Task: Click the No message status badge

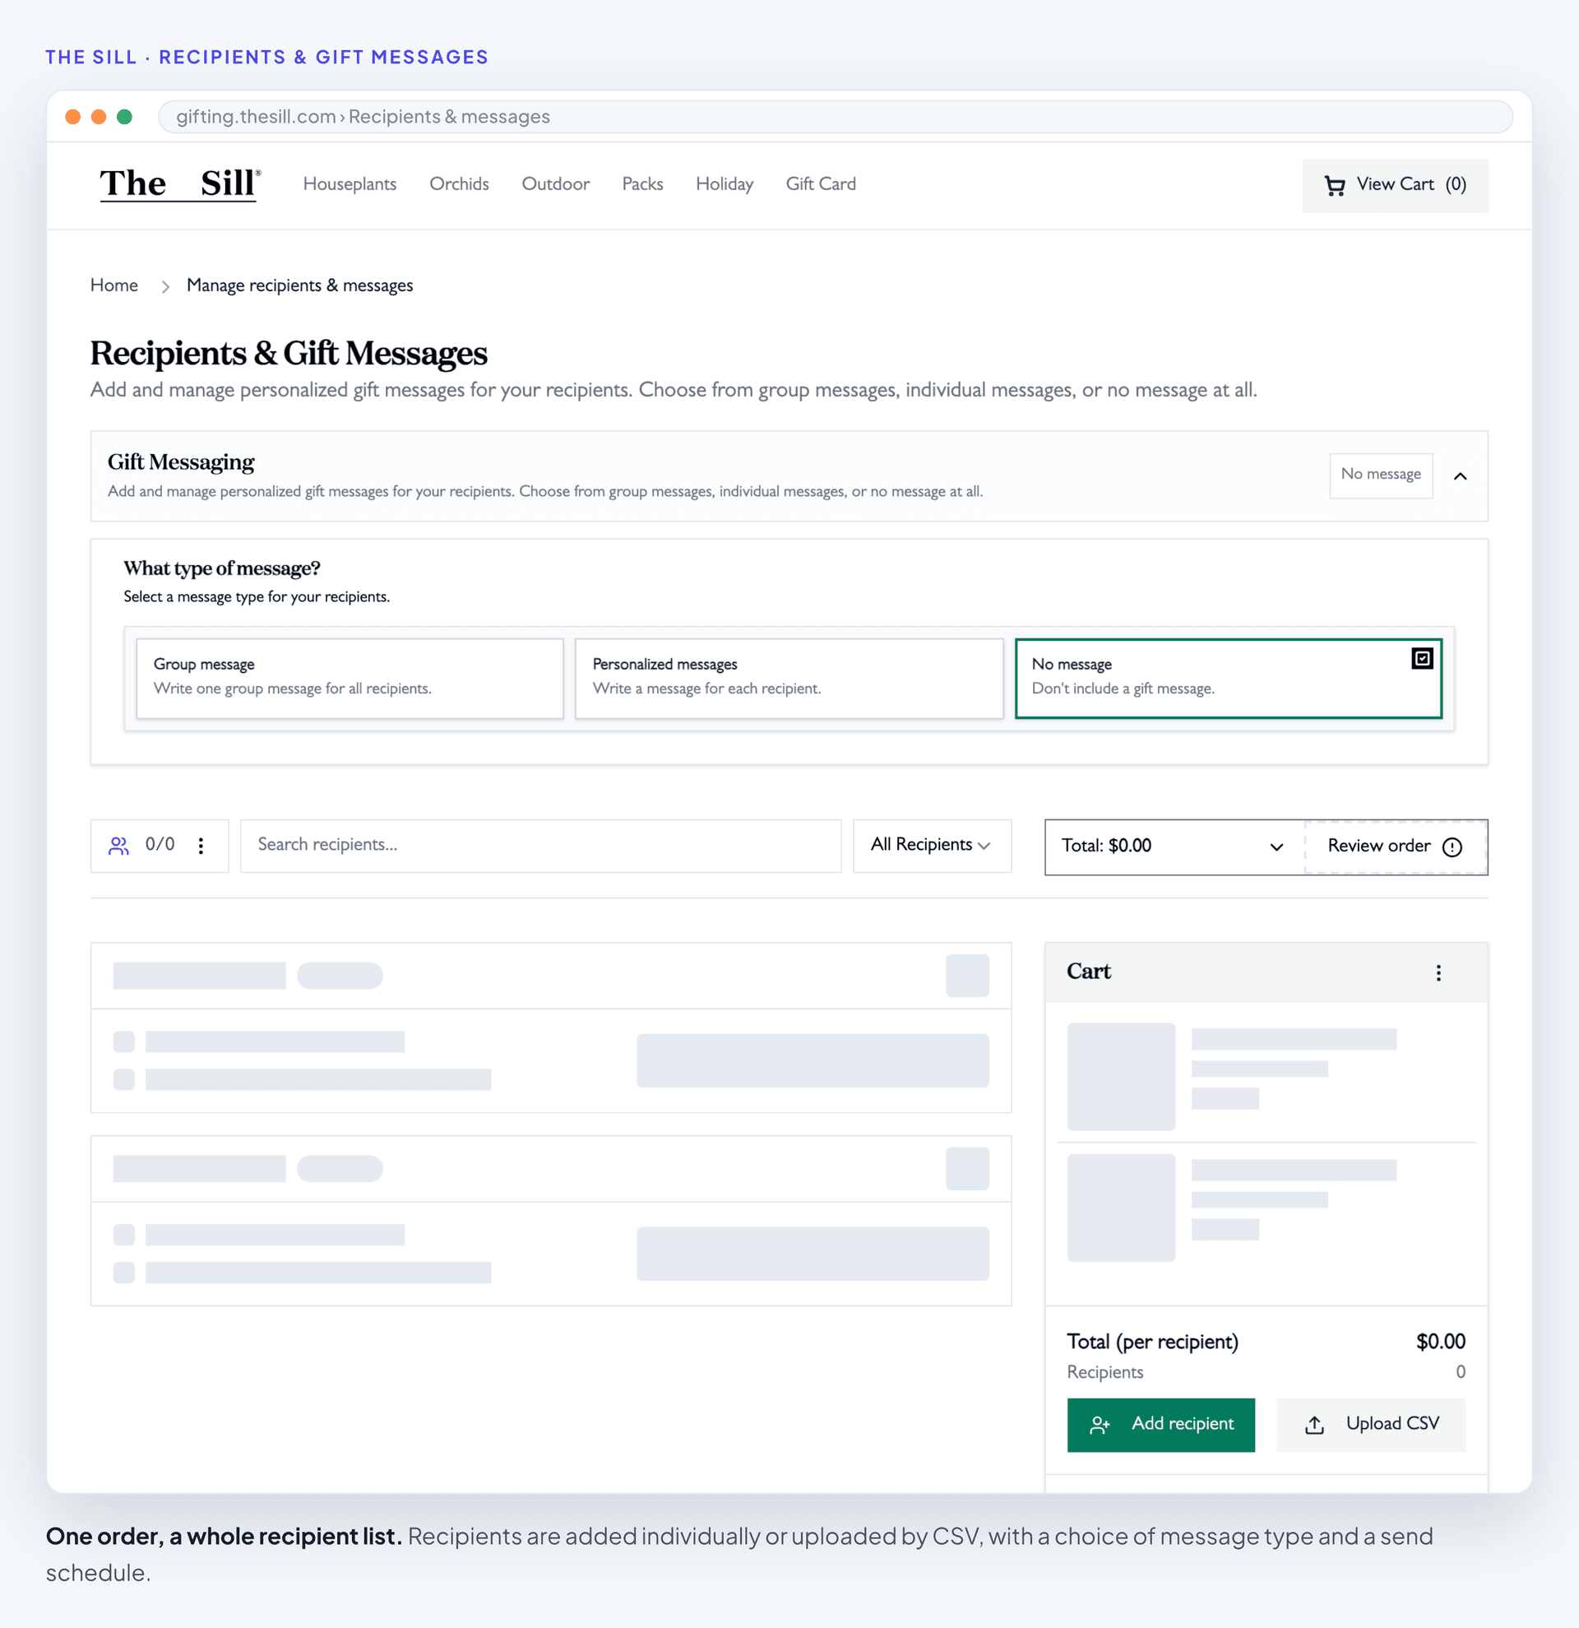Action: pyautogui.click(x=1381, y=475)
